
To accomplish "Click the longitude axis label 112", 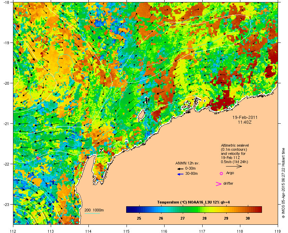I will pyautogui.click(x=13, y=231).
